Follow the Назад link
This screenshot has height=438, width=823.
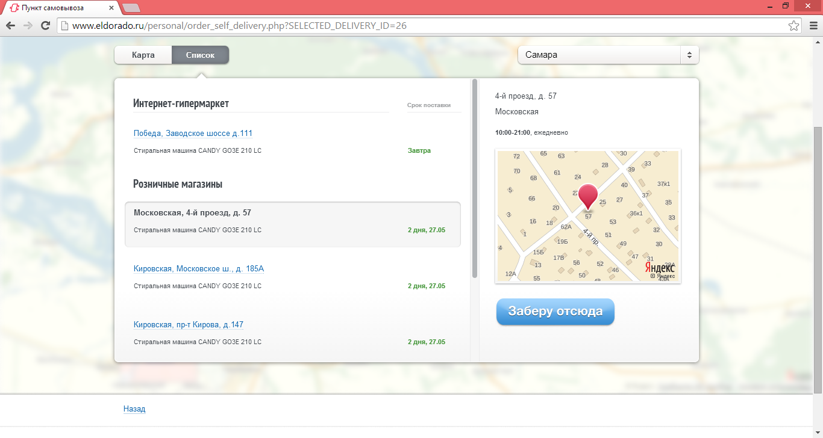click(134, 409)
